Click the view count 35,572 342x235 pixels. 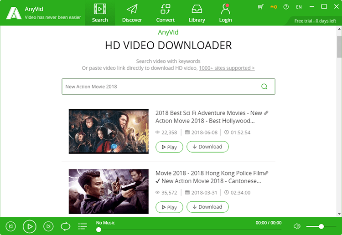tap(169, 193)
